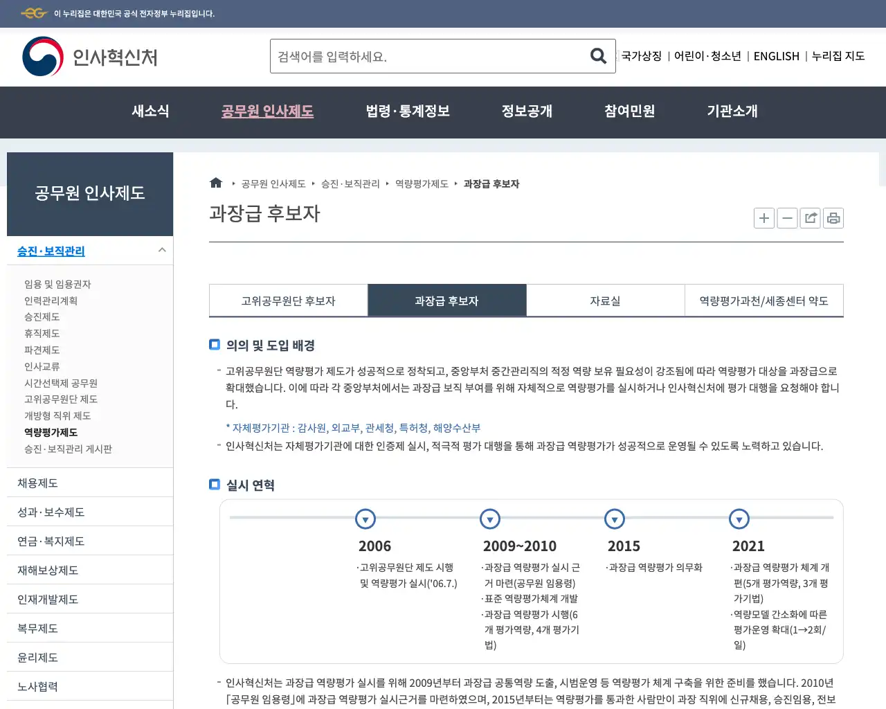Print the page with printer icon

click(x=833, y=218)
